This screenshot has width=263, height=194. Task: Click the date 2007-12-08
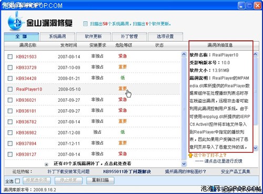(x=69, y=133)
